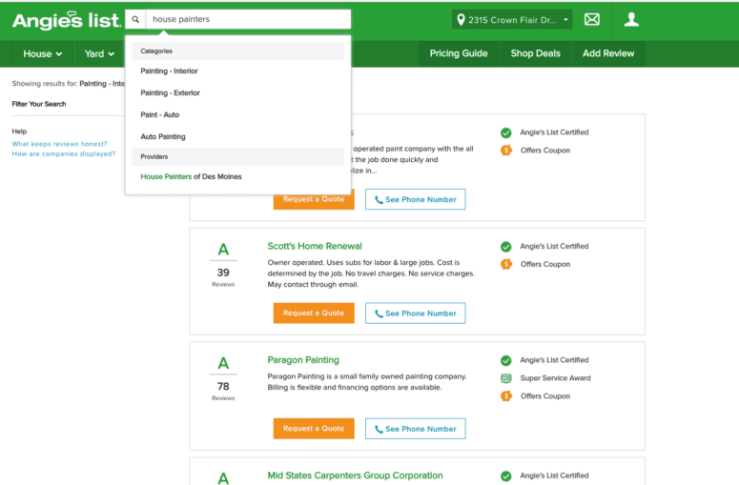The image size is (739, 485).
Task: Expand the House menu
Action: (x=42, y=53)
